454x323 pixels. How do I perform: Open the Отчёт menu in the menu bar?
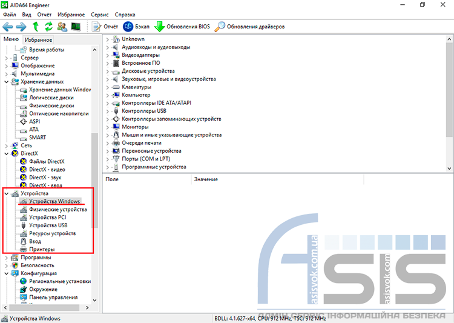click(x=44, y=15)
